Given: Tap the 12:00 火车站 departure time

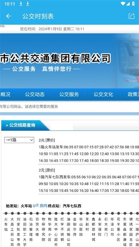Looking at the screenshot, I should pos(84,154).
